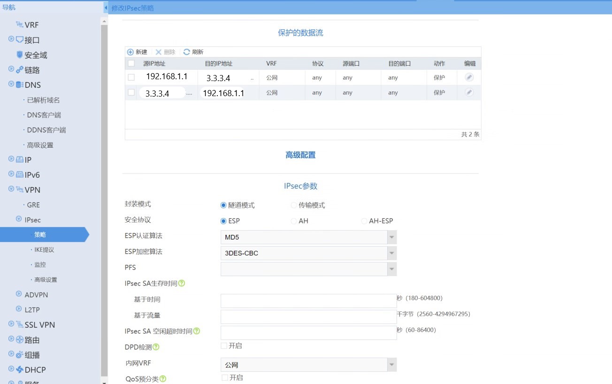Click the DNS database icon
The width and height of the screenshot is (612, 384).
click(20, 84)
